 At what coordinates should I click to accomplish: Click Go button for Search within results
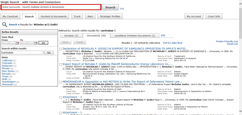click(49, 53)
